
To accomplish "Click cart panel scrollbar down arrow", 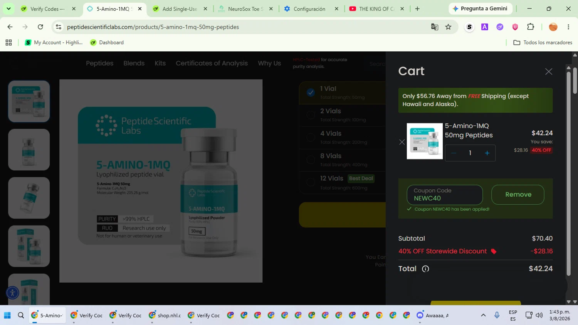I will click(568, 302).
